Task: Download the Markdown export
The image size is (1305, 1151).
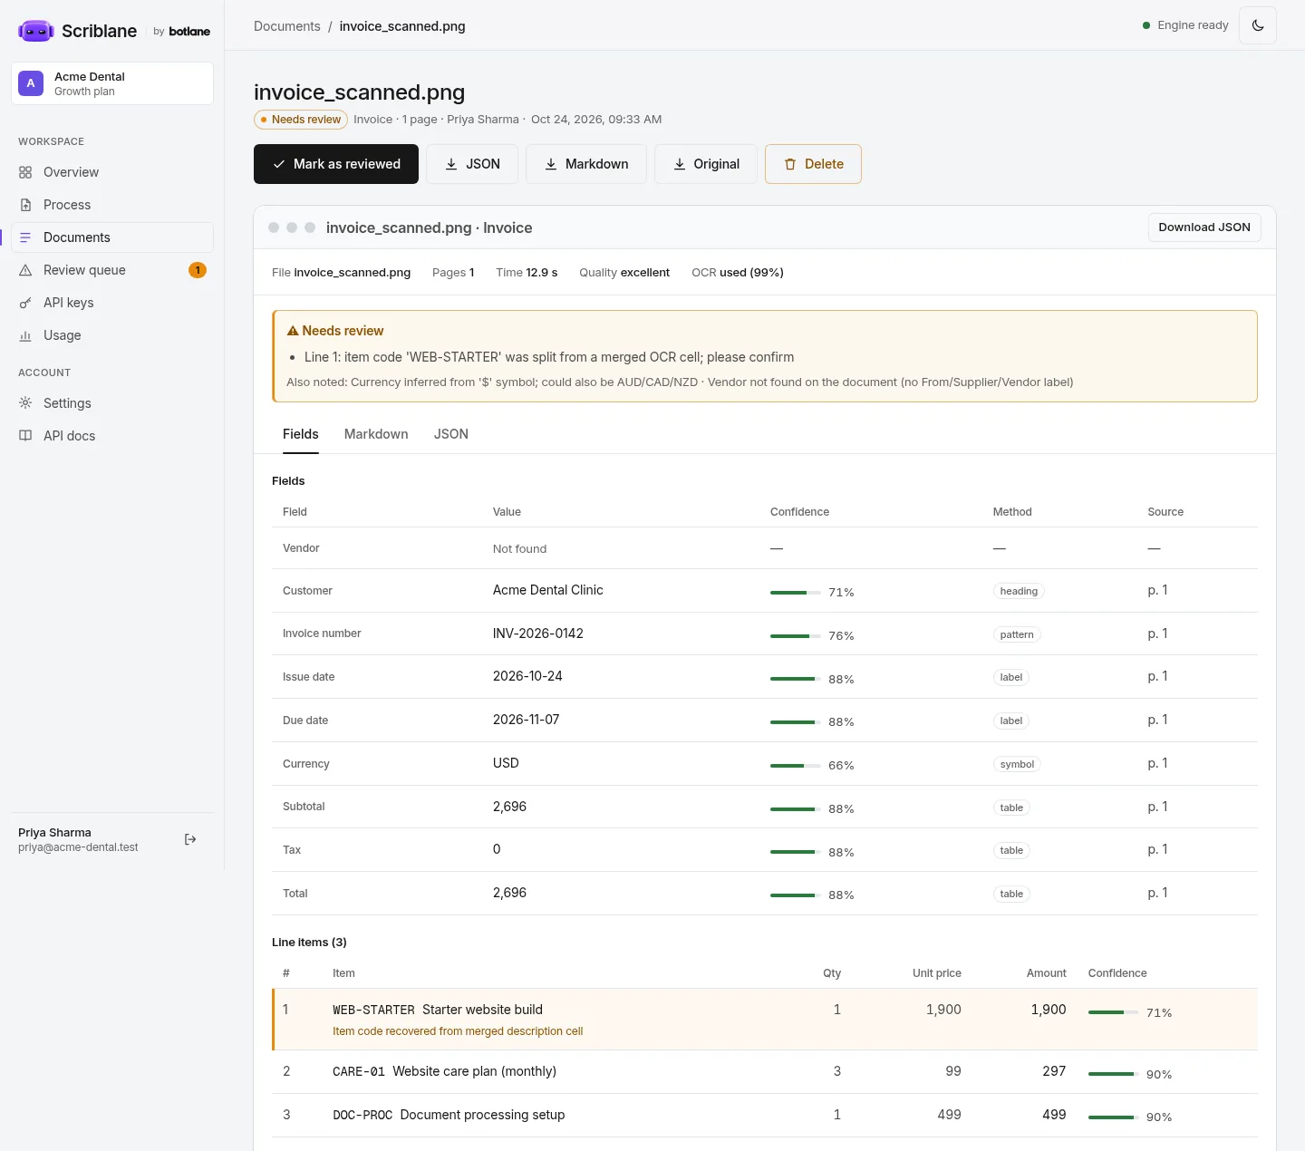Action: click(586, 164)
